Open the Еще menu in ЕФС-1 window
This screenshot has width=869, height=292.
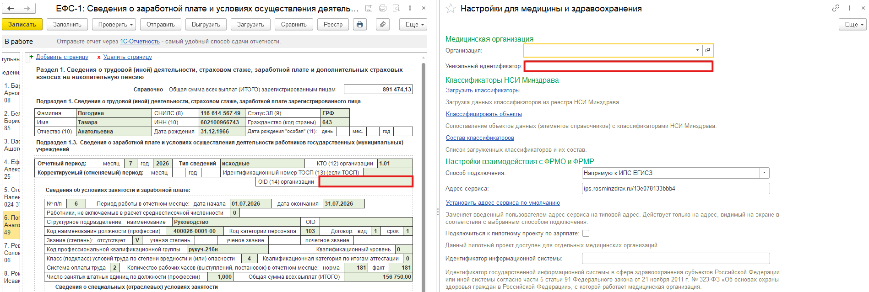pos(413,24)
